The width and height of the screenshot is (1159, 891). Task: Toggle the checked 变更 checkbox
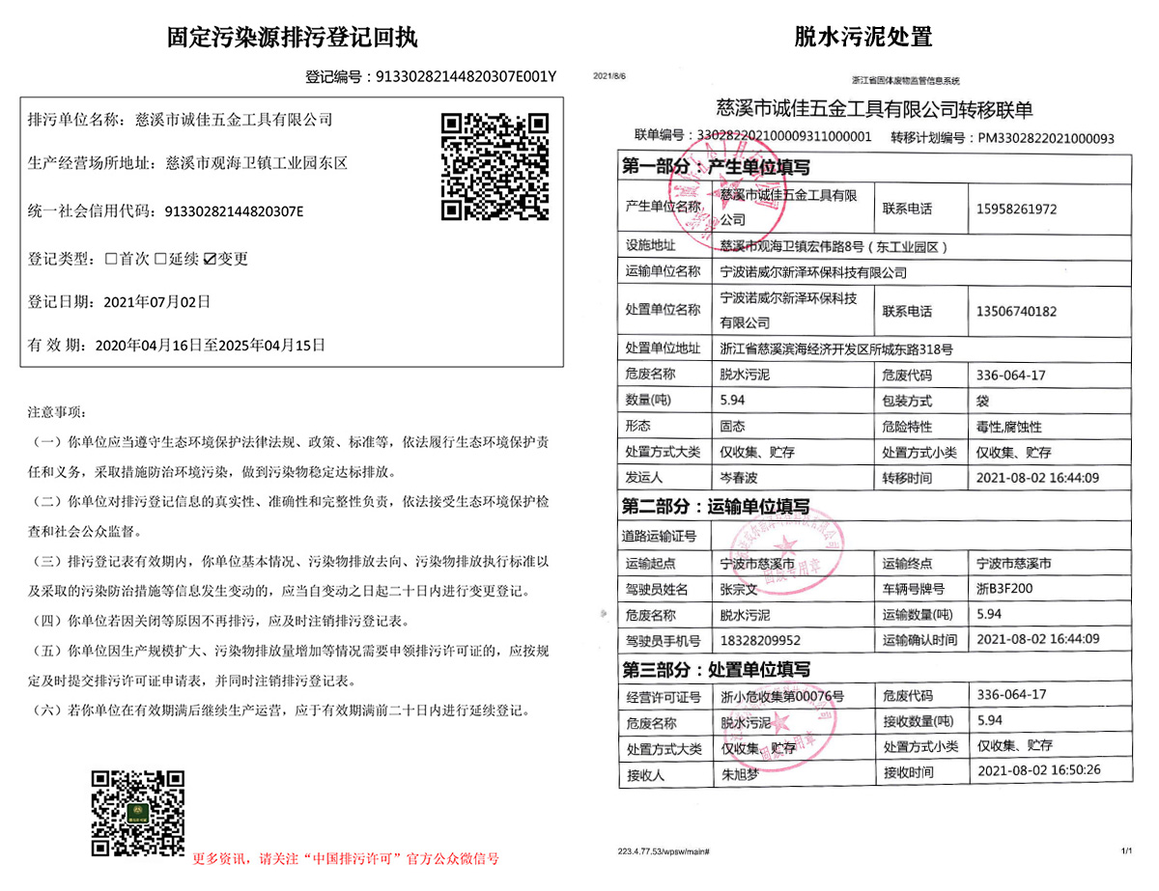coord(212,259)
